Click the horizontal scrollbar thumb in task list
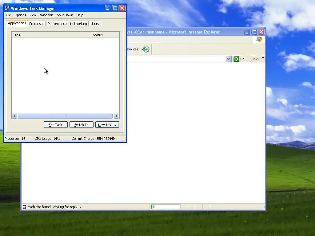This screenshot has width=315, height=236. (65, 116)
